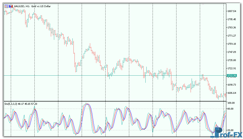Click the divider between chart and stochastic panel
This screenshot has height=139, width=243.
[x=116, y=101]
